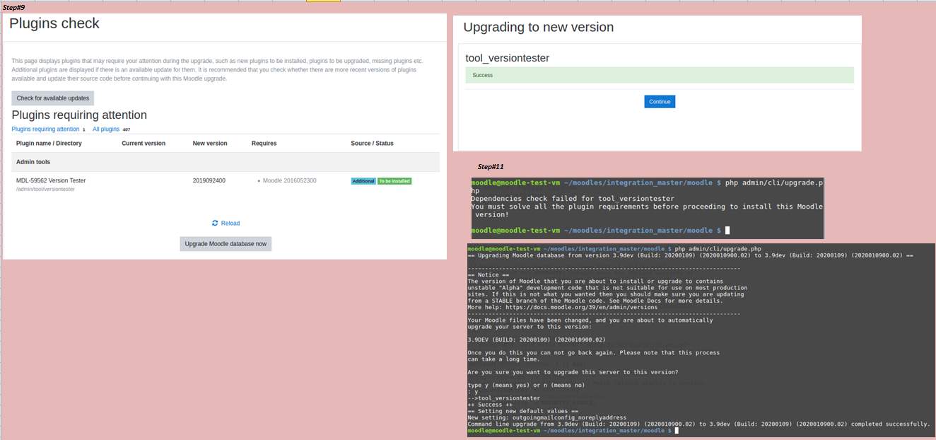
Task: Click the Continue button under tool_versiontester
Action: 660,102
